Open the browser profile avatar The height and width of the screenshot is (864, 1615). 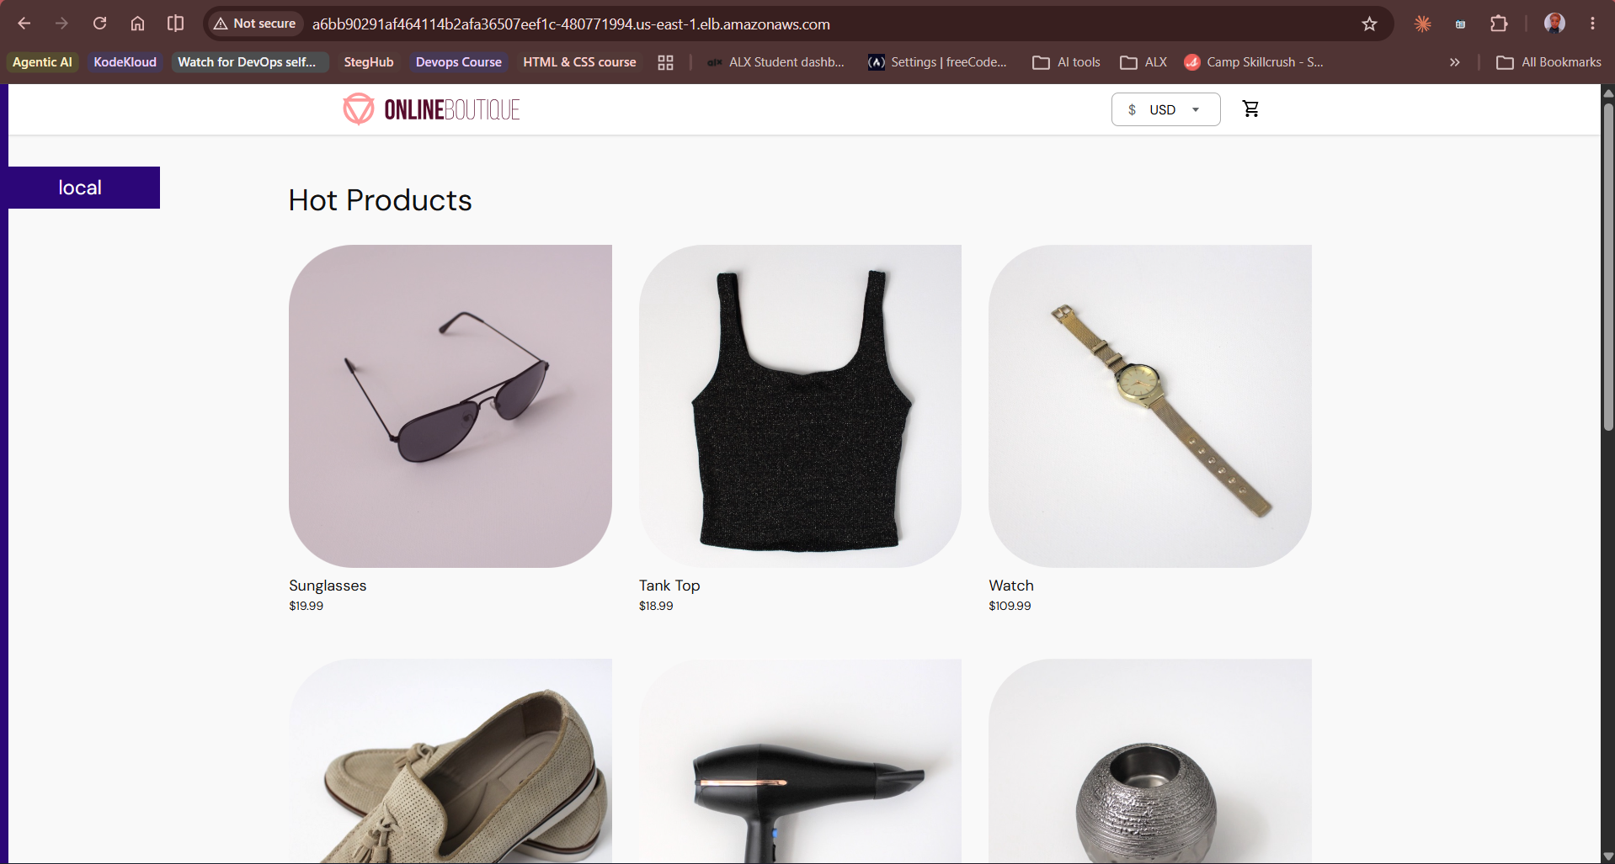point(1554,24)
